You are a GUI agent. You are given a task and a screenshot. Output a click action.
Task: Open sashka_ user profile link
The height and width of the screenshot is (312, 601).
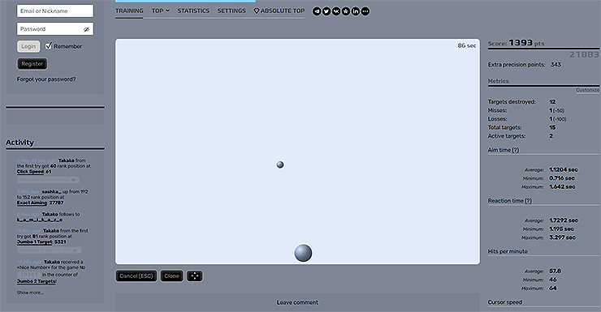pos(51,191)
